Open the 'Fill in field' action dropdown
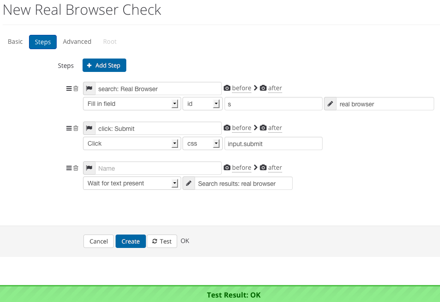Viewport: 440px width, 302px height. pyautogui.click(x=132, y=104)
